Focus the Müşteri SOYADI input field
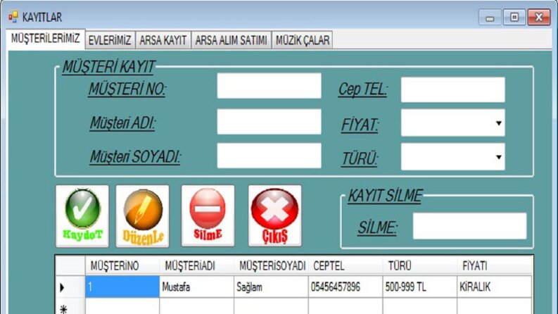 tap(269, 156)
